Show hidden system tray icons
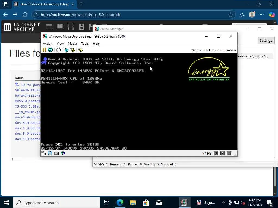This screenshot has width=278, height=208. (x=223, y=203)
